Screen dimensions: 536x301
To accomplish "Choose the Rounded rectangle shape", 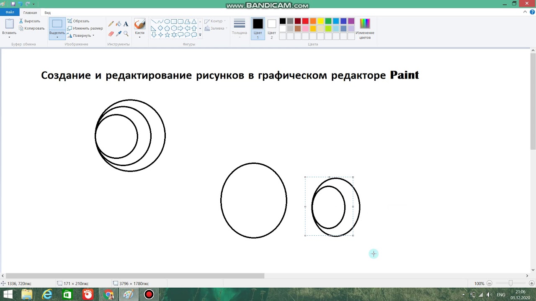I will point(180,22).
